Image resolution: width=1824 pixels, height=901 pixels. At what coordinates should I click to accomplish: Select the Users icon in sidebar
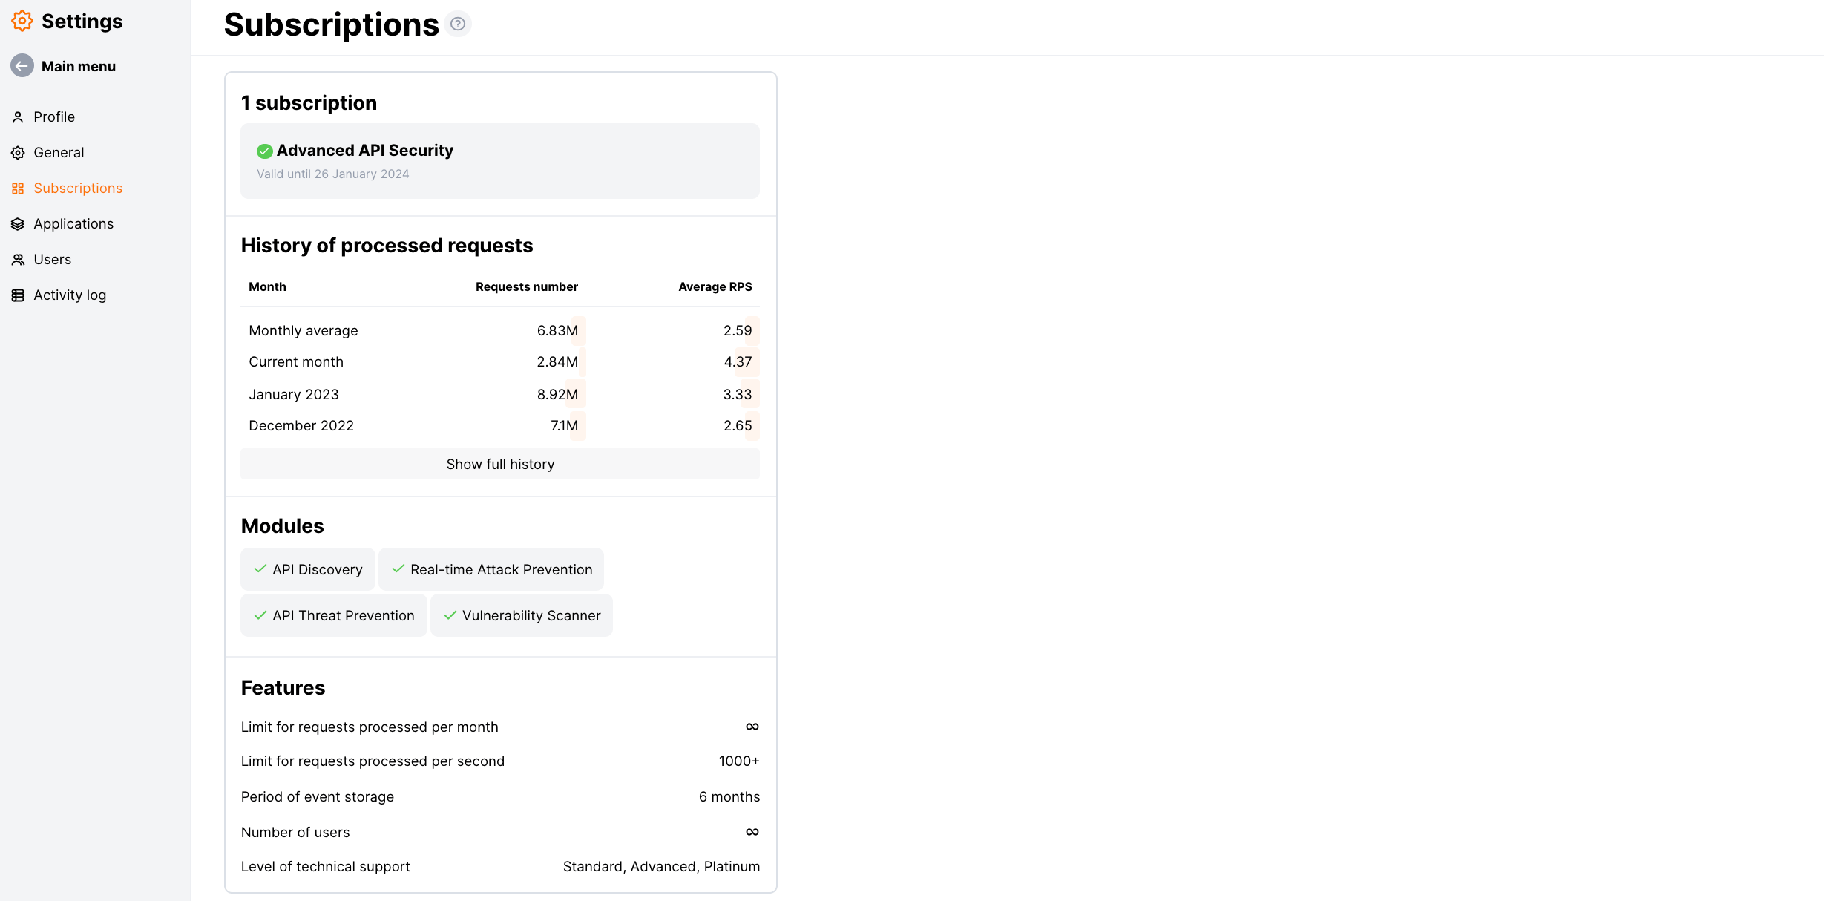click(18, 259)
